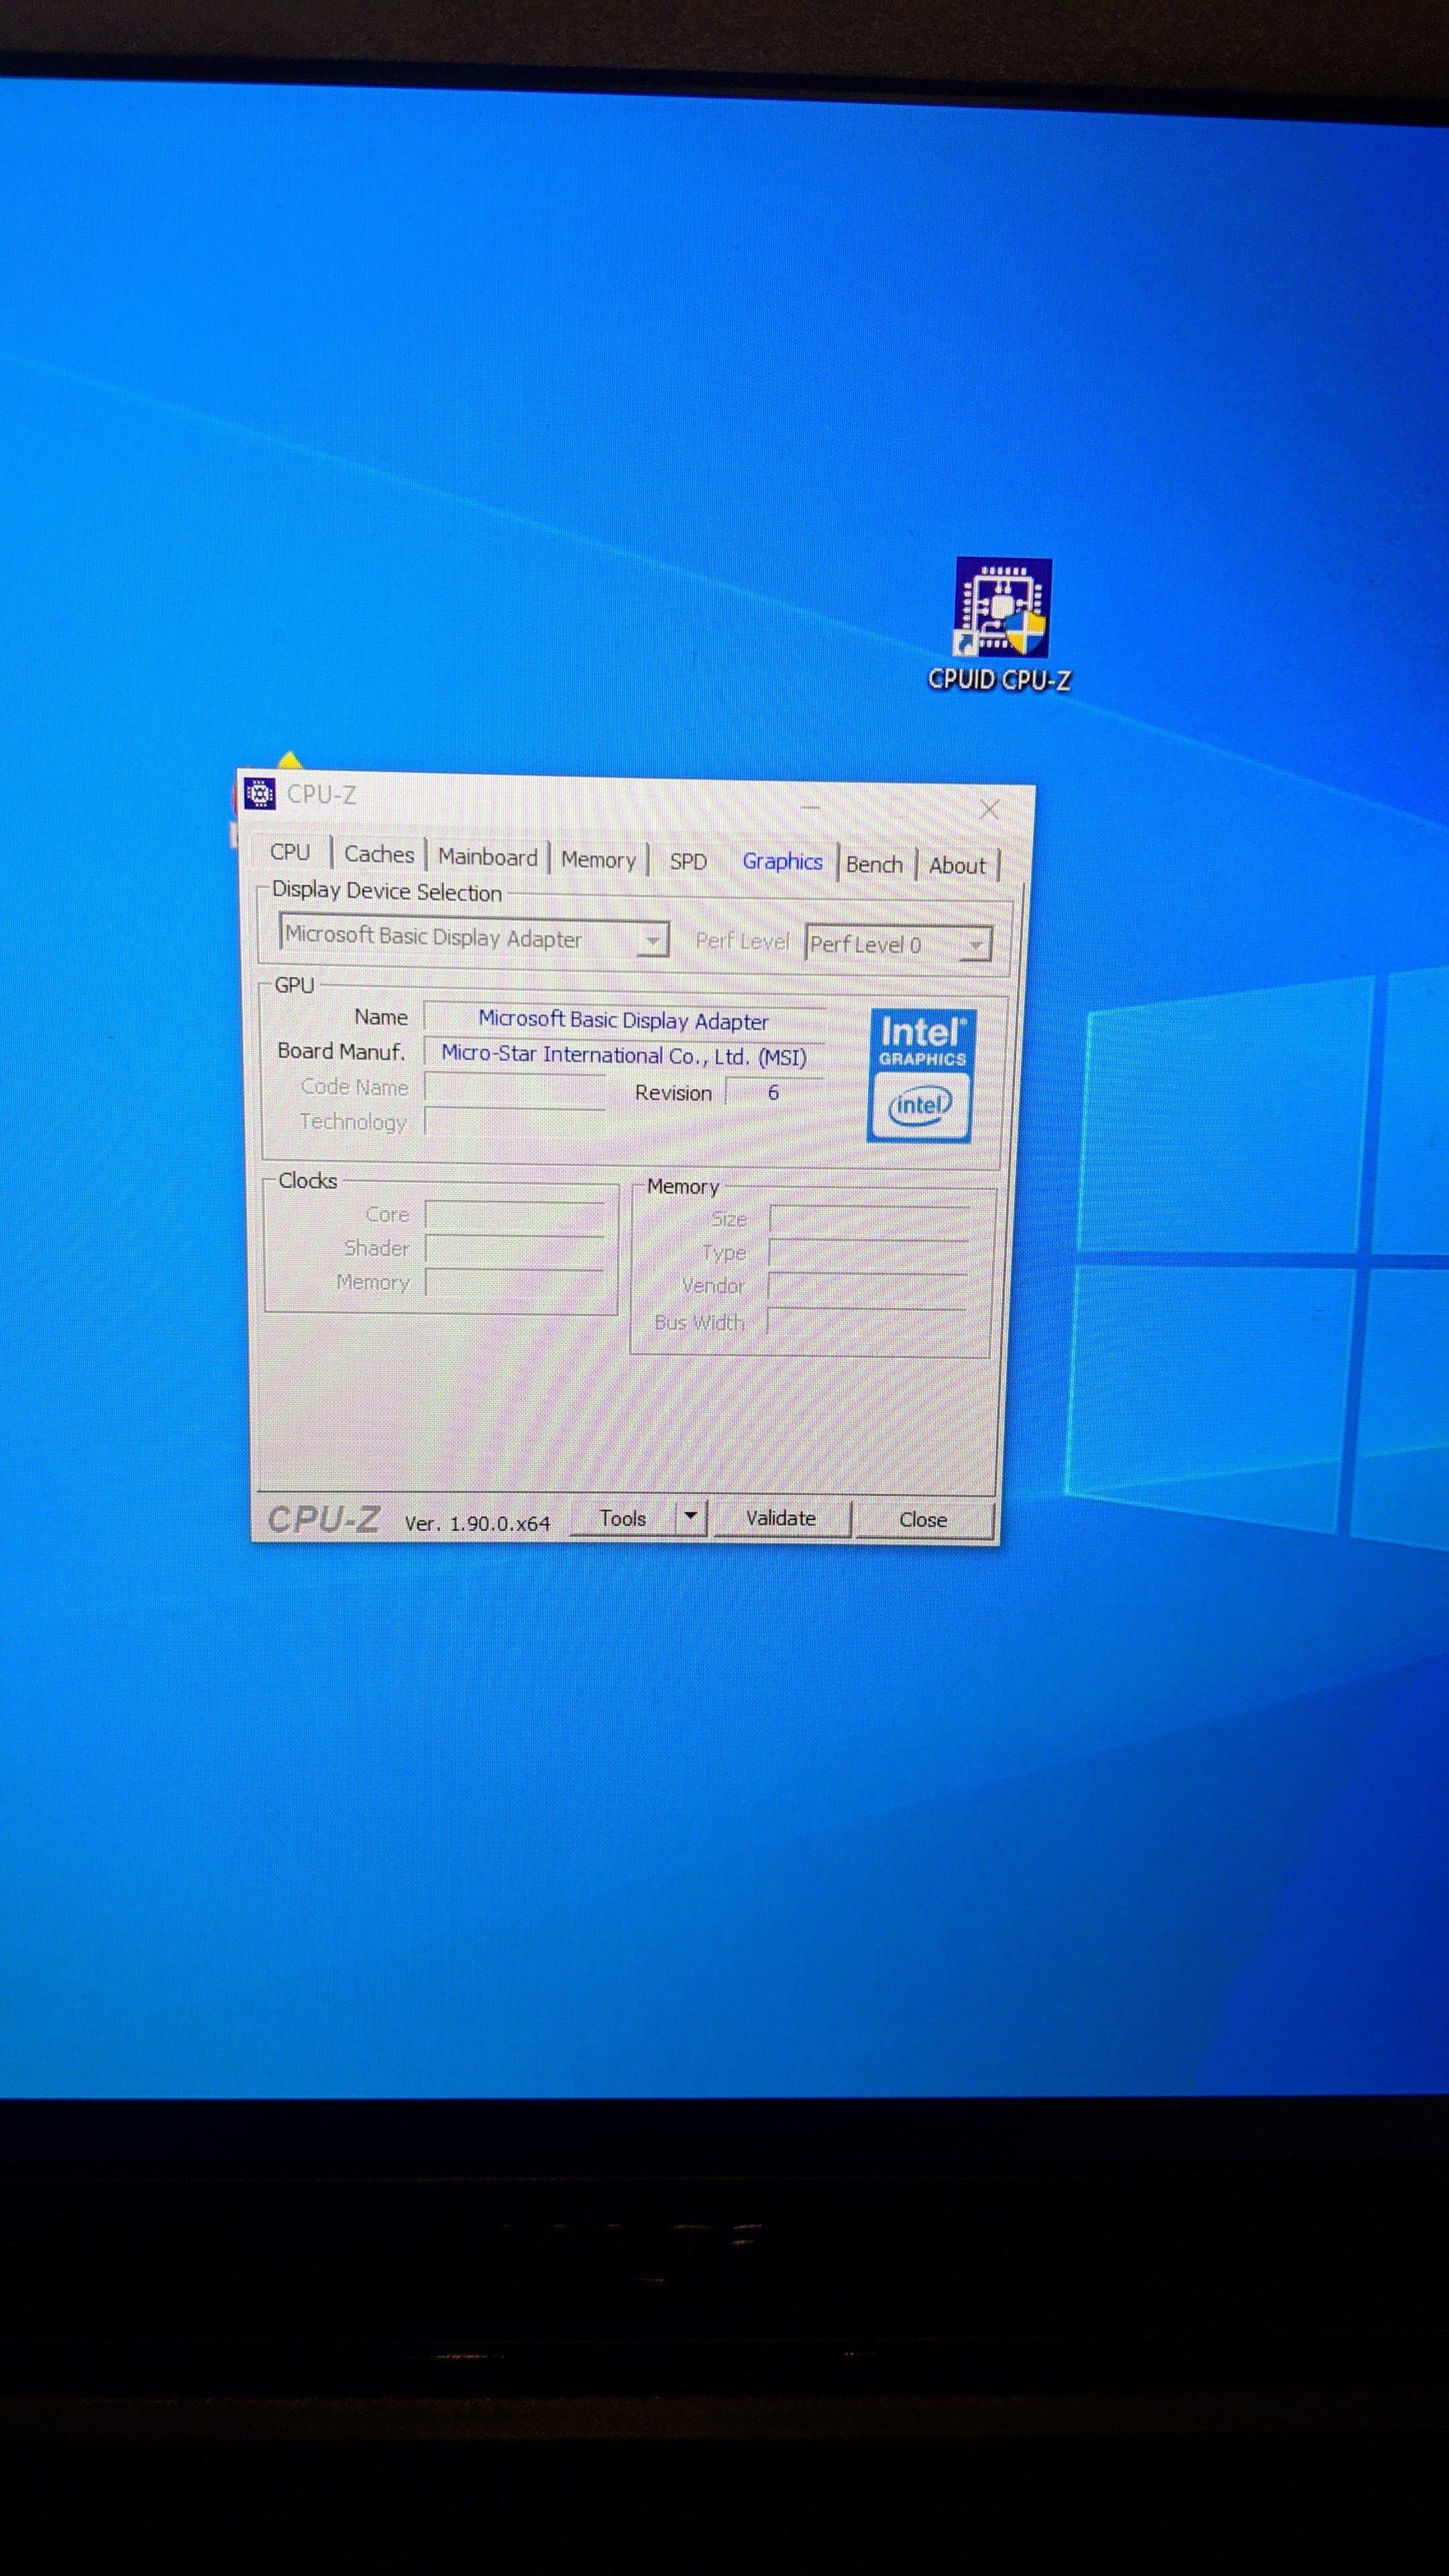
Task: Switch to the CPU tab
Action: 290,852
